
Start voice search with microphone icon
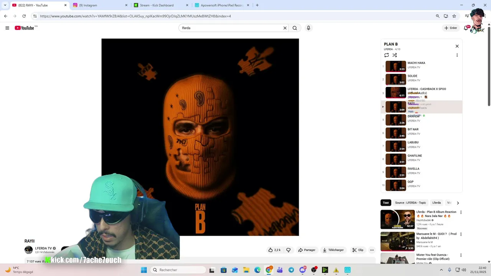click(308, 28)
